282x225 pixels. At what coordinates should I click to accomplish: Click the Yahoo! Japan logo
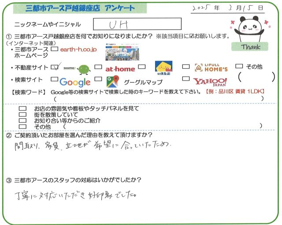(210, 81)
